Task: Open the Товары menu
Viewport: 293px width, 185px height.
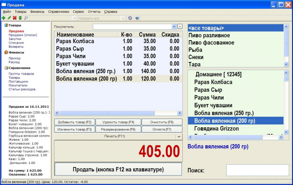Action: click(21, 12)
